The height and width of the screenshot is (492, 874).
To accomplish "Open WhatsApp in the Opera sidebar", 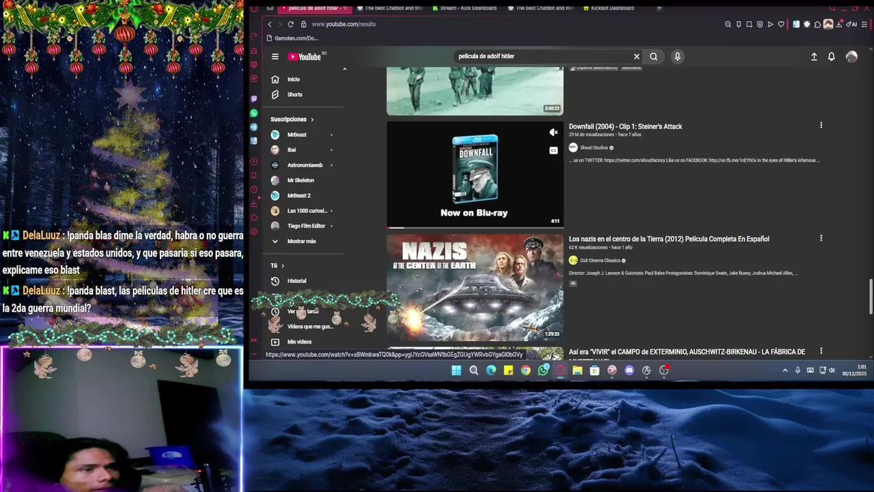I will 254,113.
